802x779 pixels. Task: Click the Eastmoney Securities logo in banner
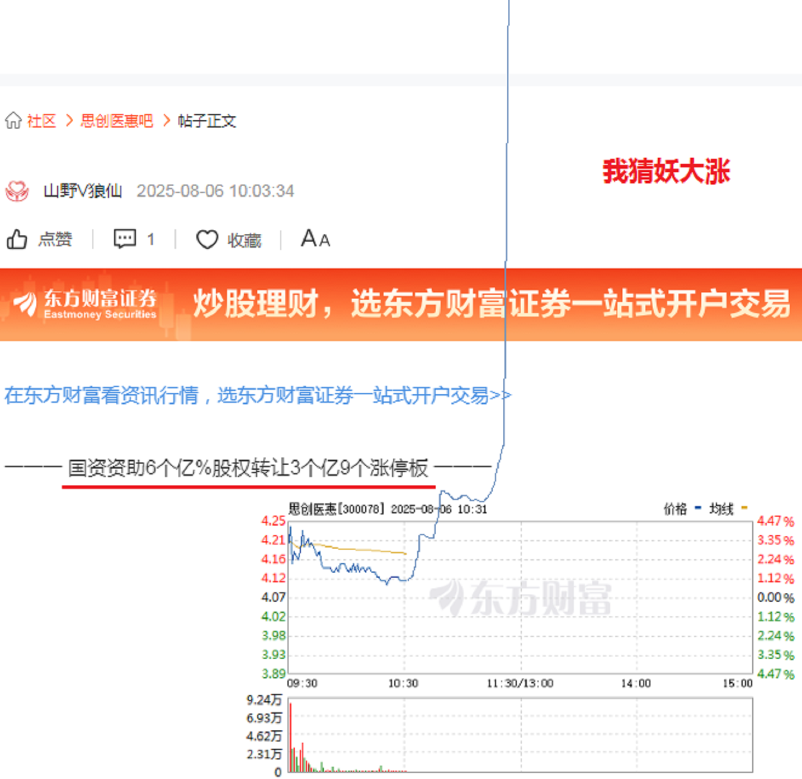point(85,304)
